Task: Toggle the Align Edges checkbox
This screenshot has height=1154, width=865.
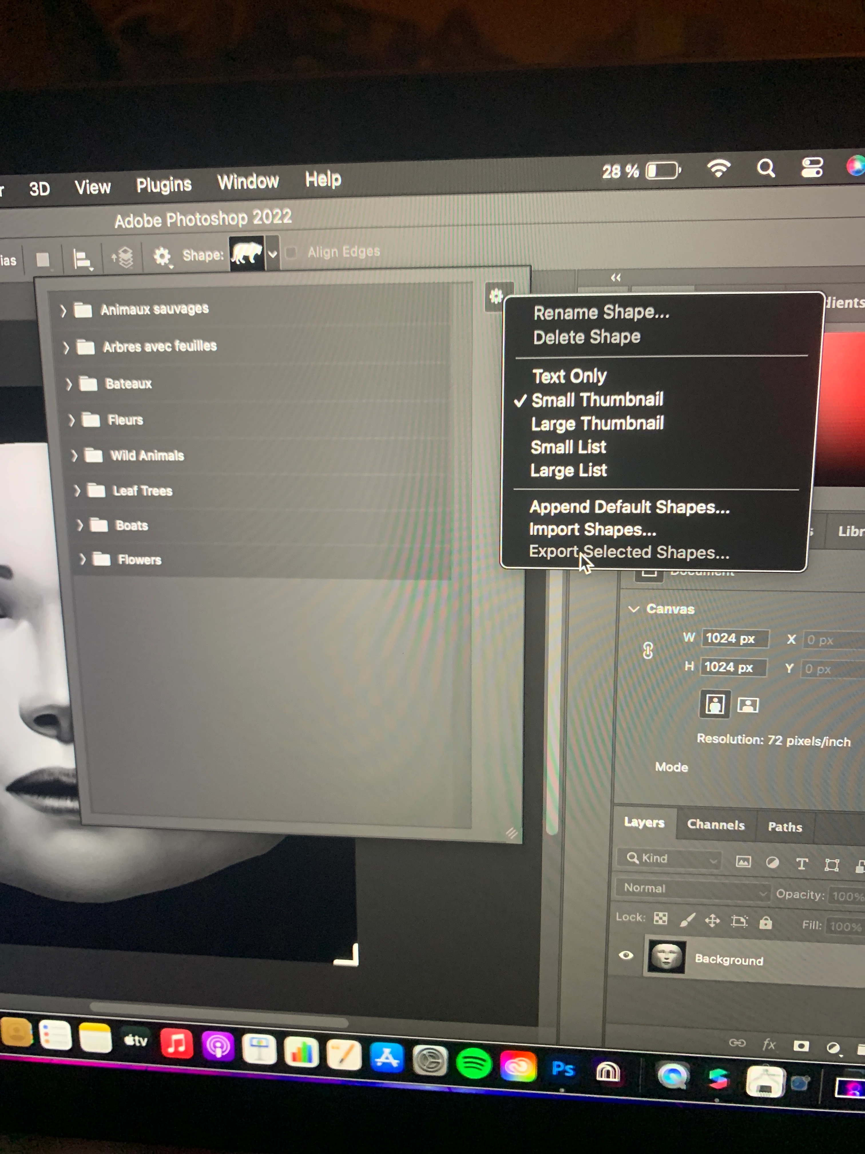Action: (291, 253)
